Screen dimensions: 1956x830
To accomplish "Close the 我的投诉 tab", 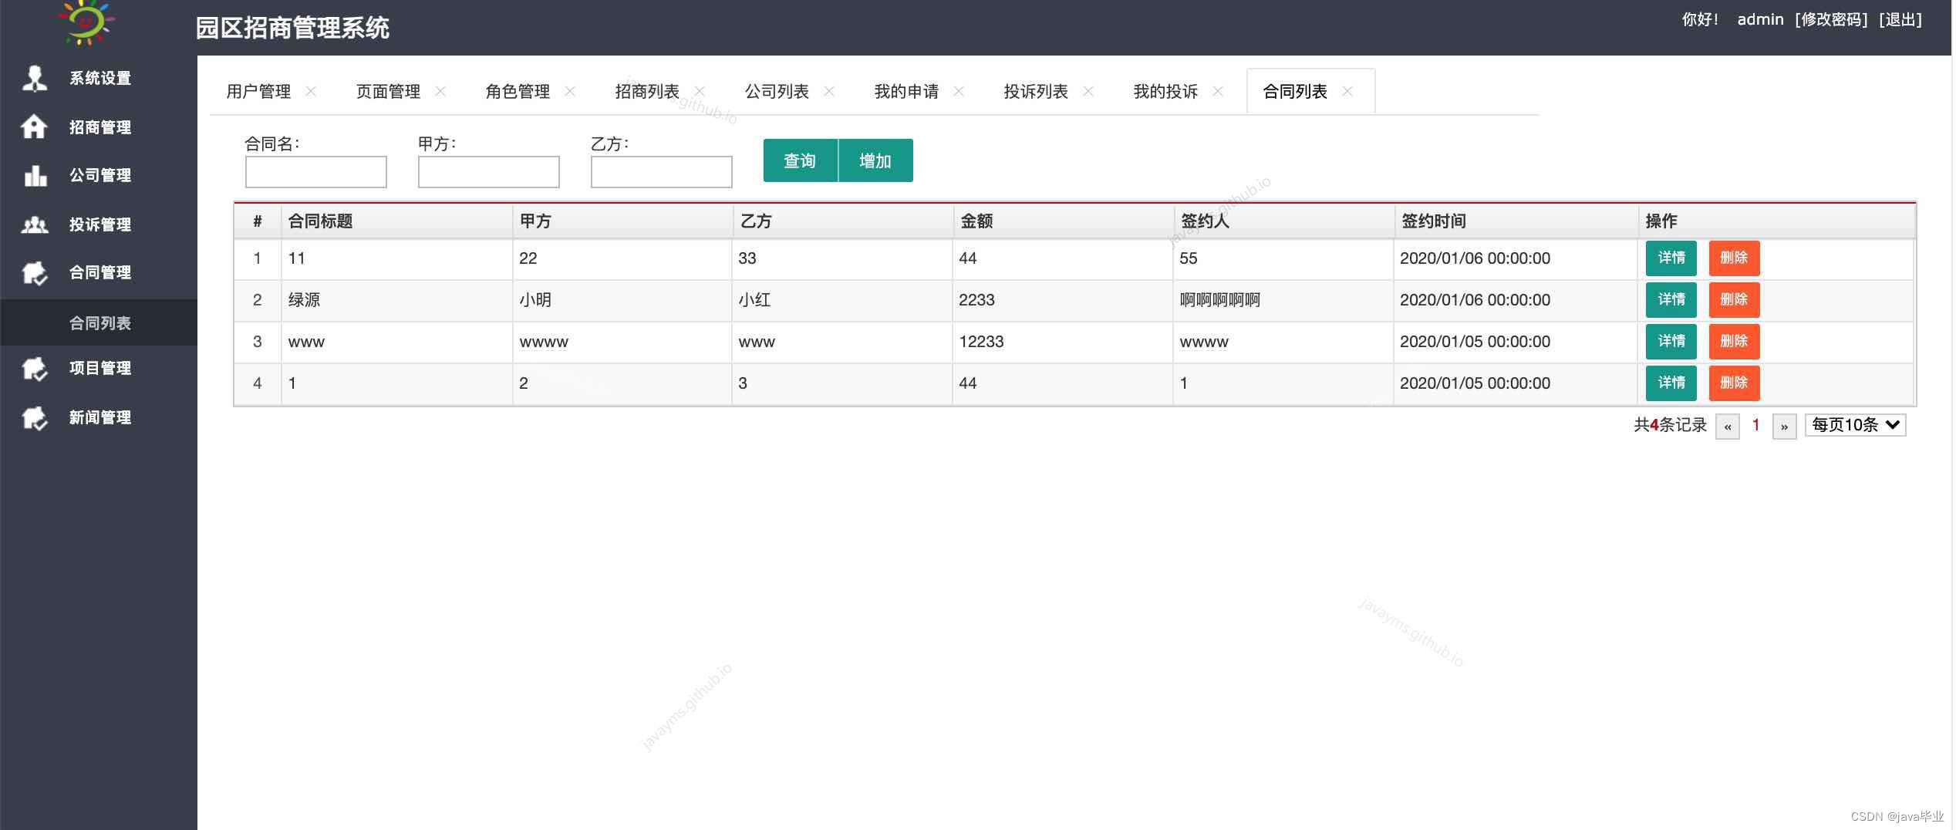I will [1218, 91].
